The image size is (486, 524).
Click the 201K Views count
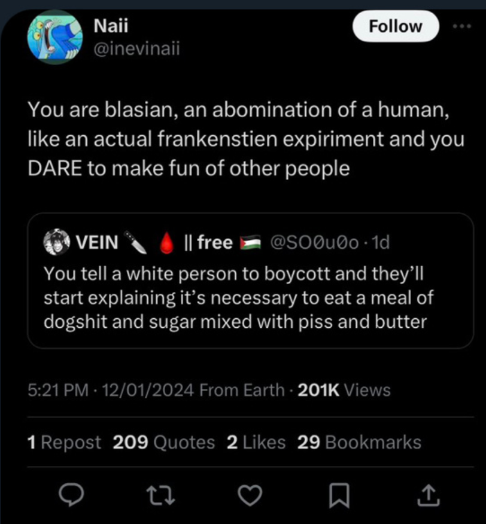(x=344, y=391)
